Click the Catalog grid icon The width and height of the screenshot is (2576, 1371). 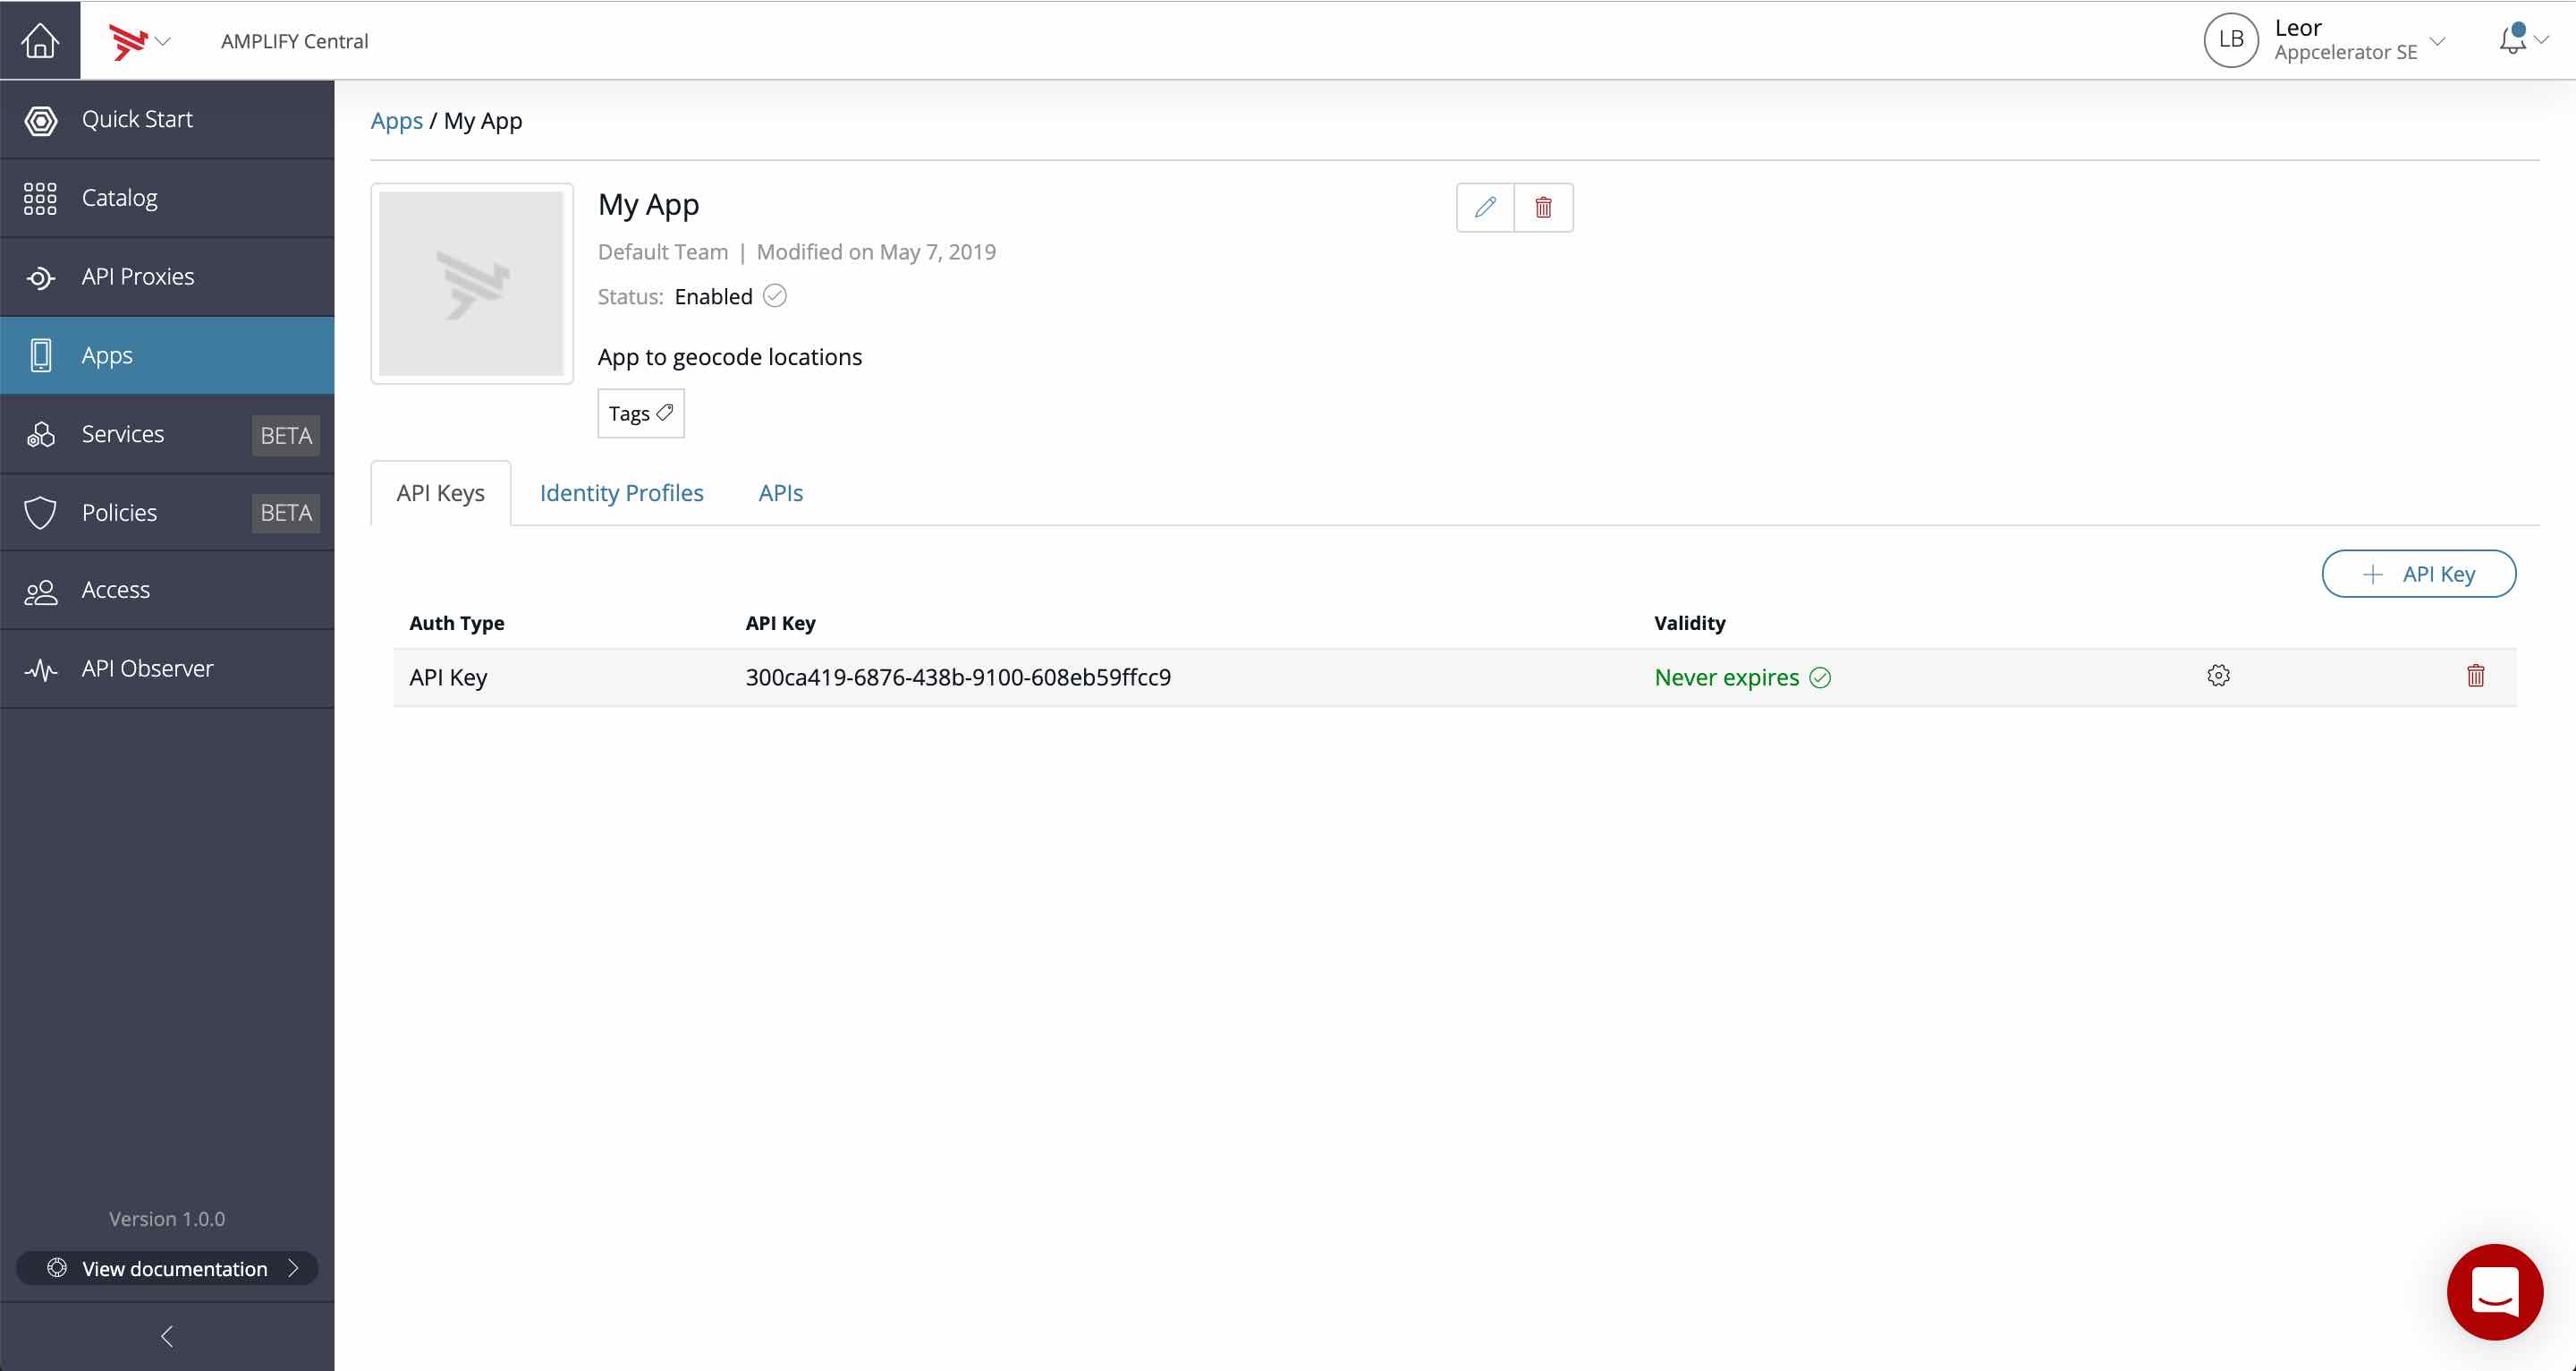[40, 198]
